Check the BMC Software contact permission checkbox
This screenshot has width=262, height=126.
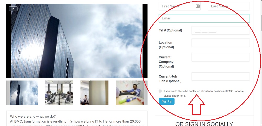click(x=160, y=91)
